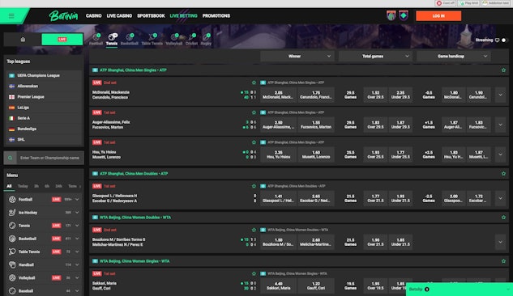Bet on Escobar G / Nedovyesov at 2.65
This screenshot has width=513, height=296.
pos(316,198)
